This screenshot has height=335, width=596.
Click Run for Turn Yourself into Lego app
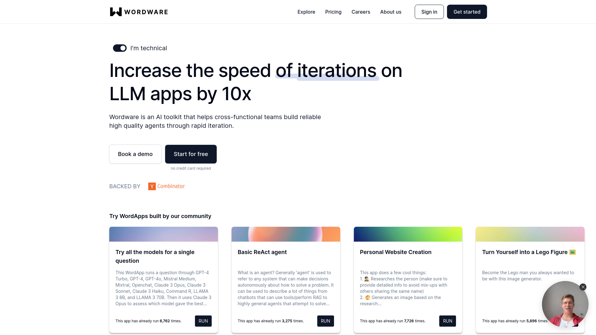click(x=570, y=321)
